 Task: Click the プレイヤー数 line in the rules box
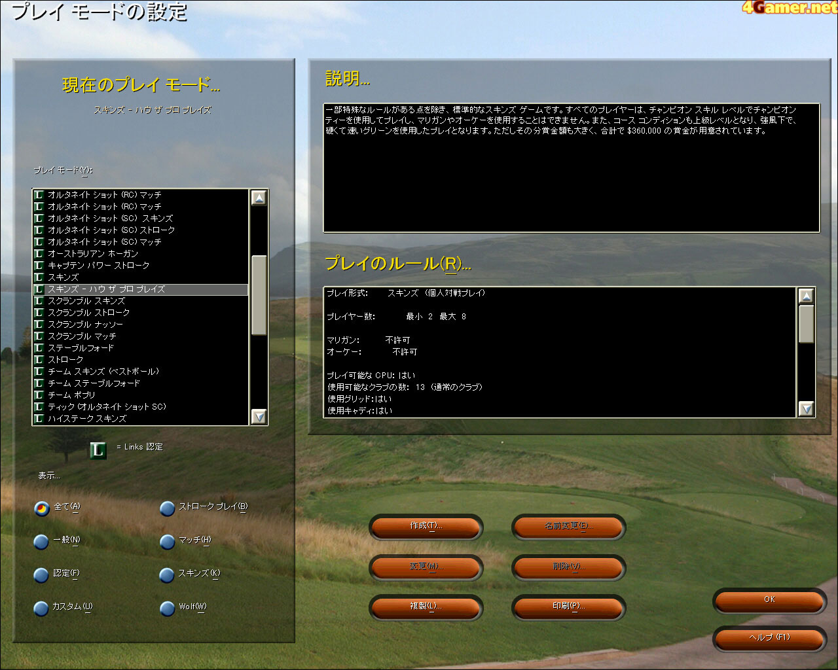[397, 317]
